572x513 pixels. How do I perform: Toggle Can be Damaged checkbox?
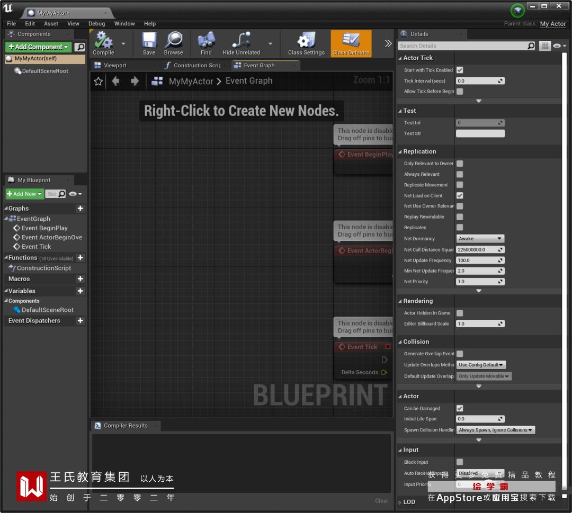[x=460, y=408]
